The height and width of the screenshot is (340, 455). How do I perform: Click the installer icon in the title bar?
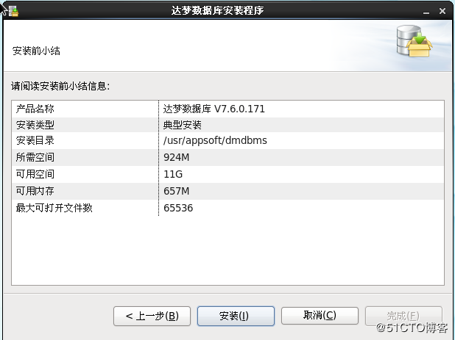click(x=13, y=11)
